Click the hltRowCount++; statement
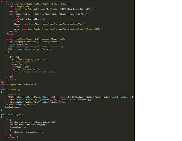Image resolution: width=182 pixels, height=141 pixels. point(13,107)
